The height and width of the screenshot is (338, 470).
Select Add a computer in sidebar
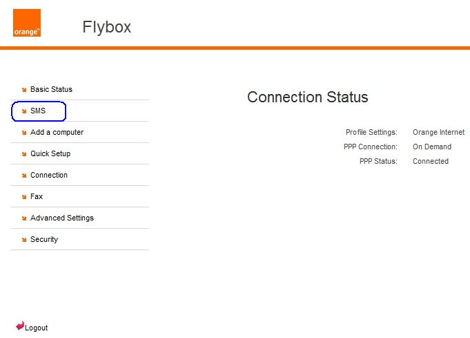click(x=57, y=133)
